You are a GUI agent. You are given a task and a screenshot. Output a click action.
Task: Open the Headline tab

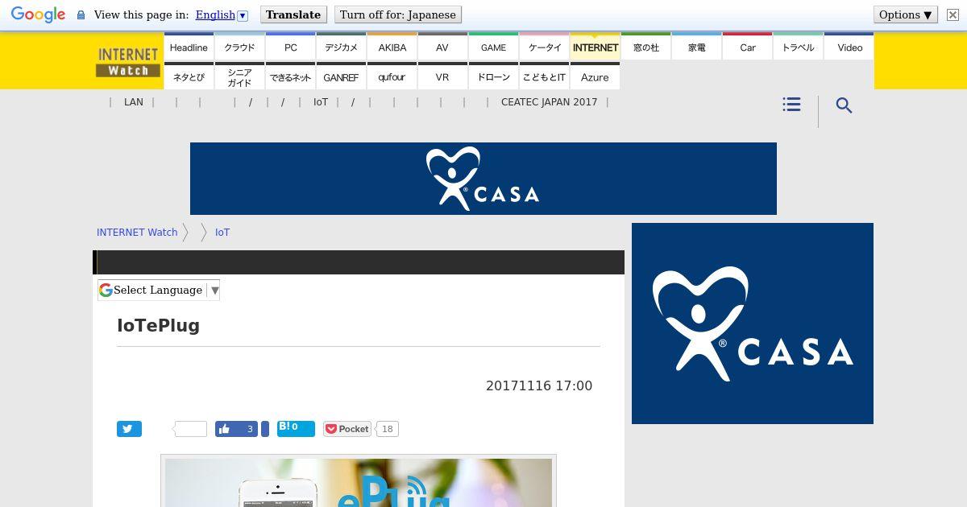[x=189, y=47]
